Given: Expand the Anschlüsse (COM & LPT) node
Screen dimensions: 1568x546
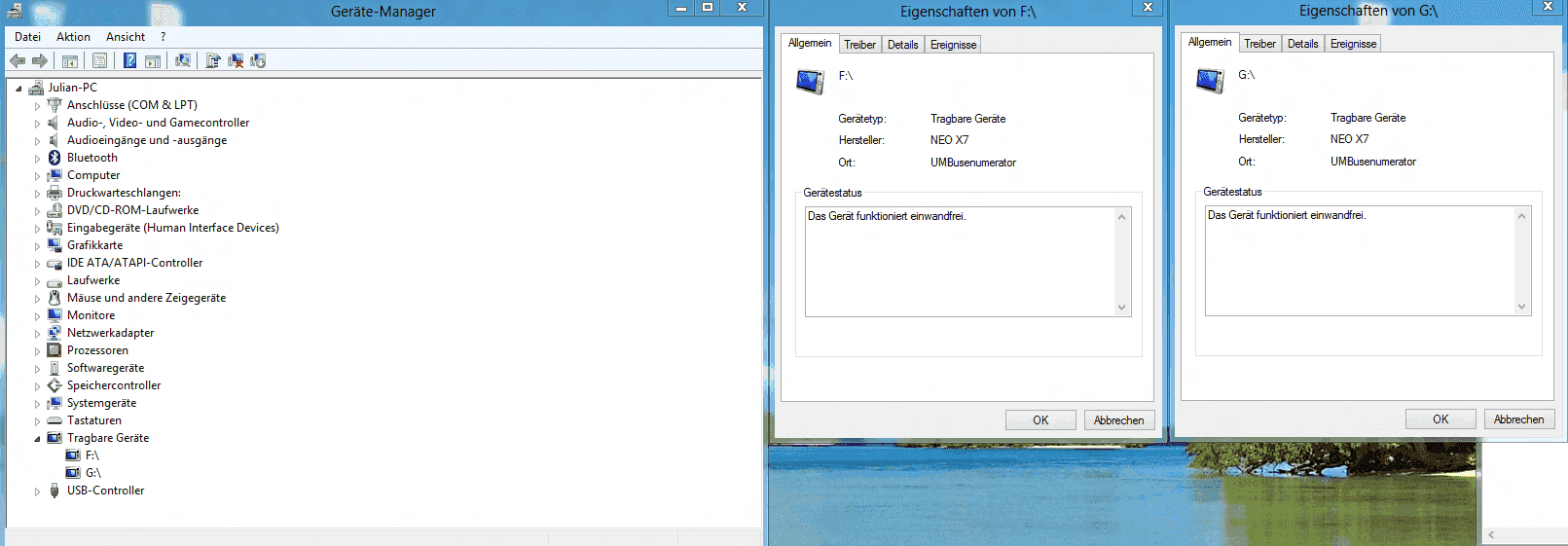Looking at the screenshot, I should point(38,106).
